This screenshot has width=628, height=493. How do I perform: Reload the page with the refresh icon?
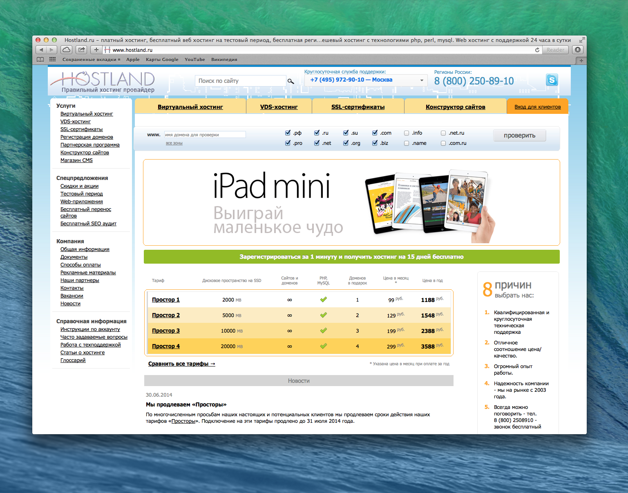point(537,50)
